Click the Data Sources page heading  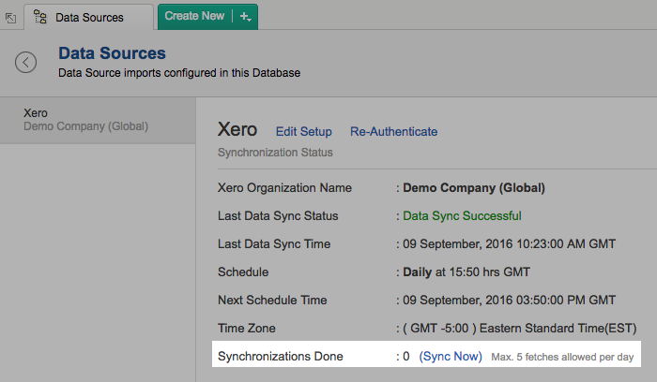112,53
